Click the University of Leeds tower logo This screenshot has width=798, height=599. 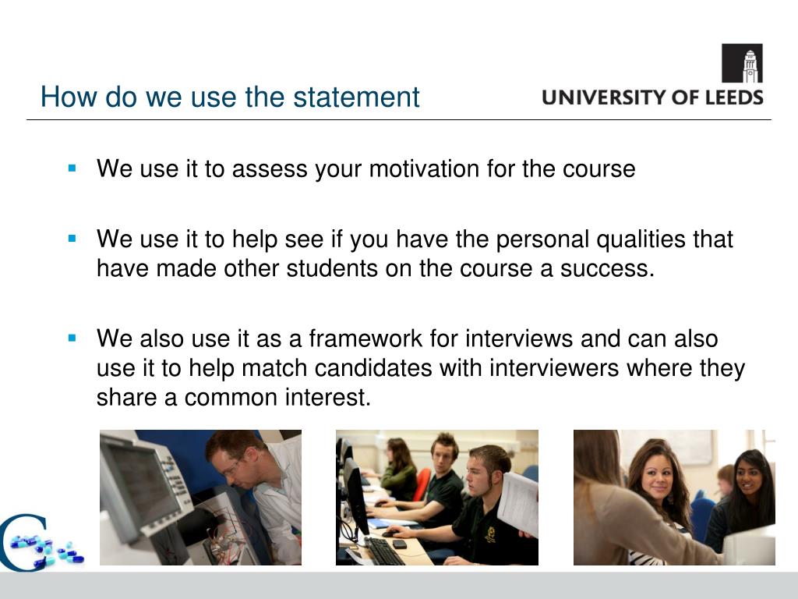[x=742, y=63]
